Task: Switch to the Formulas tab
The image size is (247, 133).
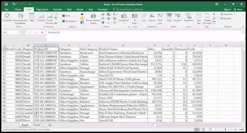Action: 57,9
